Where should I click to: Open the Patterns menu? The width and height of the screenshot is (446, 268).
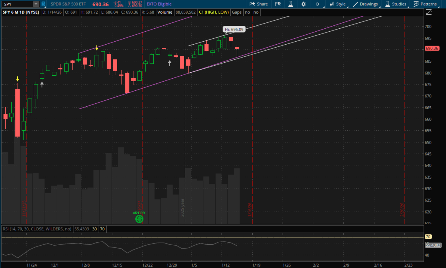pos(425,4)
